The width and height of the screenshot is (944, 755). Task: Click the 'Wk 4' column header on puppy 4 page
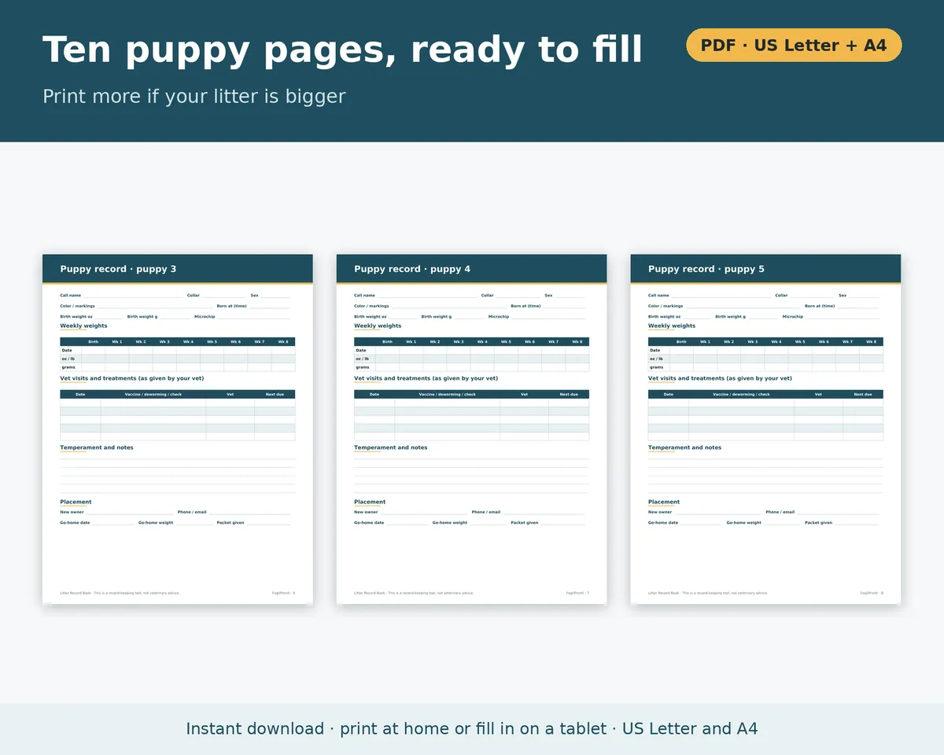482,342
